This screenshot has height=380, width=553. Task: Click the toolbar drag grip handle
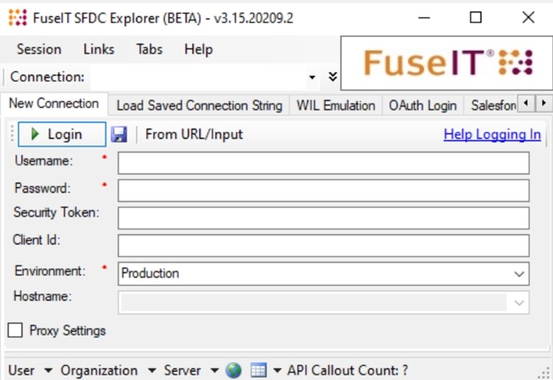tap(12, 134)
